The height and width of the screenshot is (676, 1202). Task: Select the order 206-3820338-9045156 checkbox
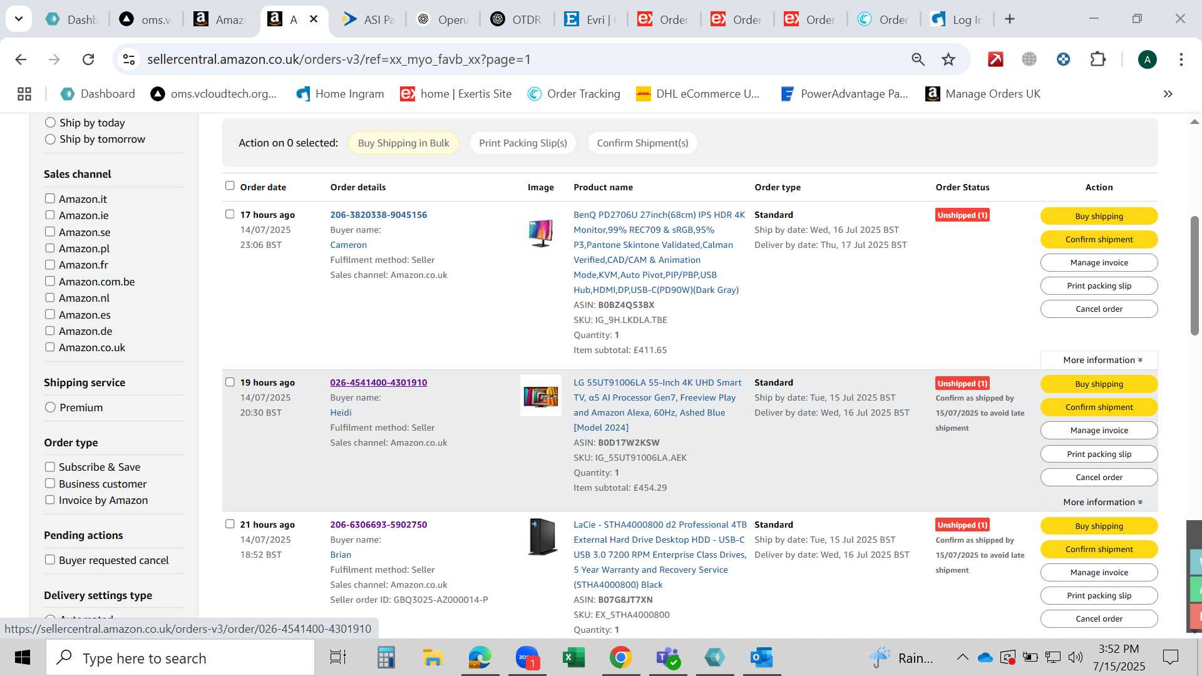(230, 214)
